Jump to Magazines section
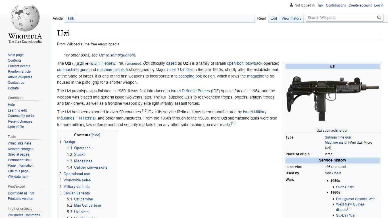The height and width of the screenshot is (218, 388). (83, 161)
